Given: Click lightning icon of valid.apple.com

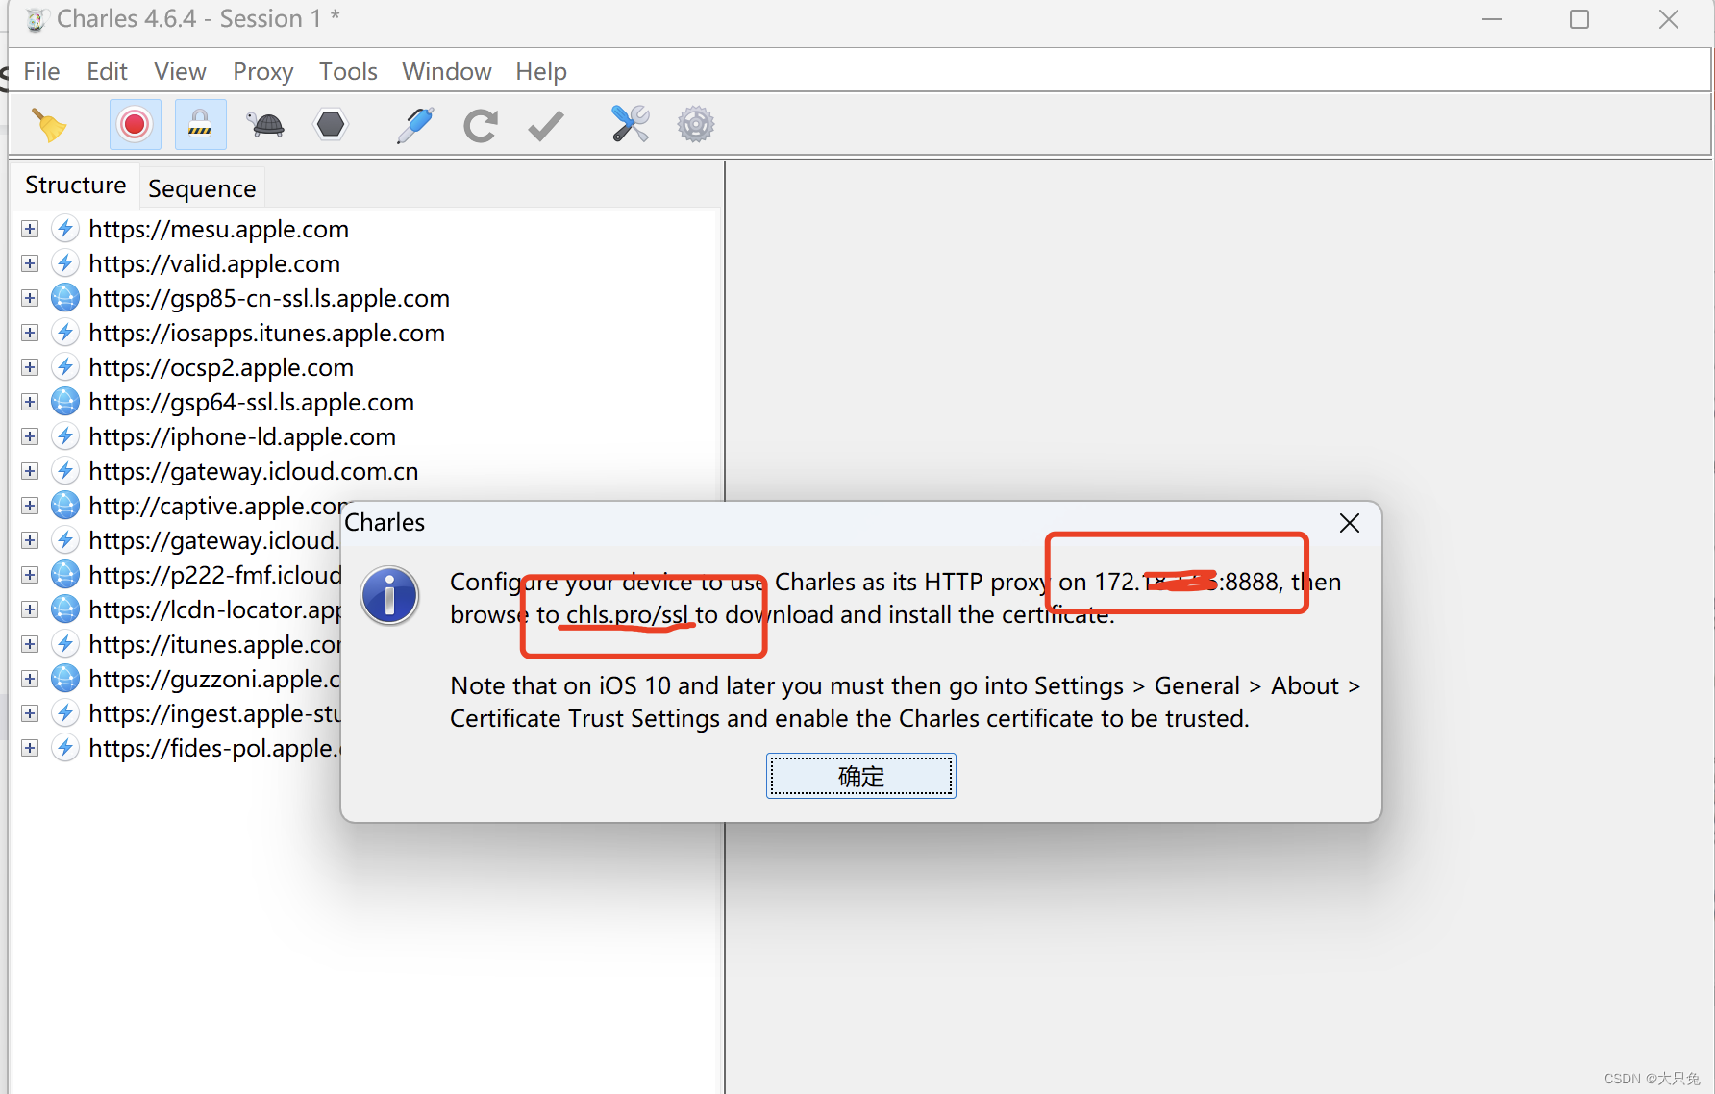Looking at the screenshot, I should (x=65, y=263).
